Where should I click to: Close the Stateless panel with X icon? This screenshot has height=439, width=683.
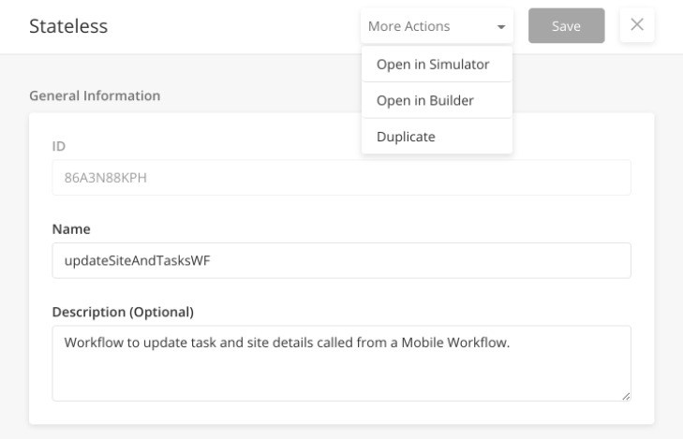(637, 24)
